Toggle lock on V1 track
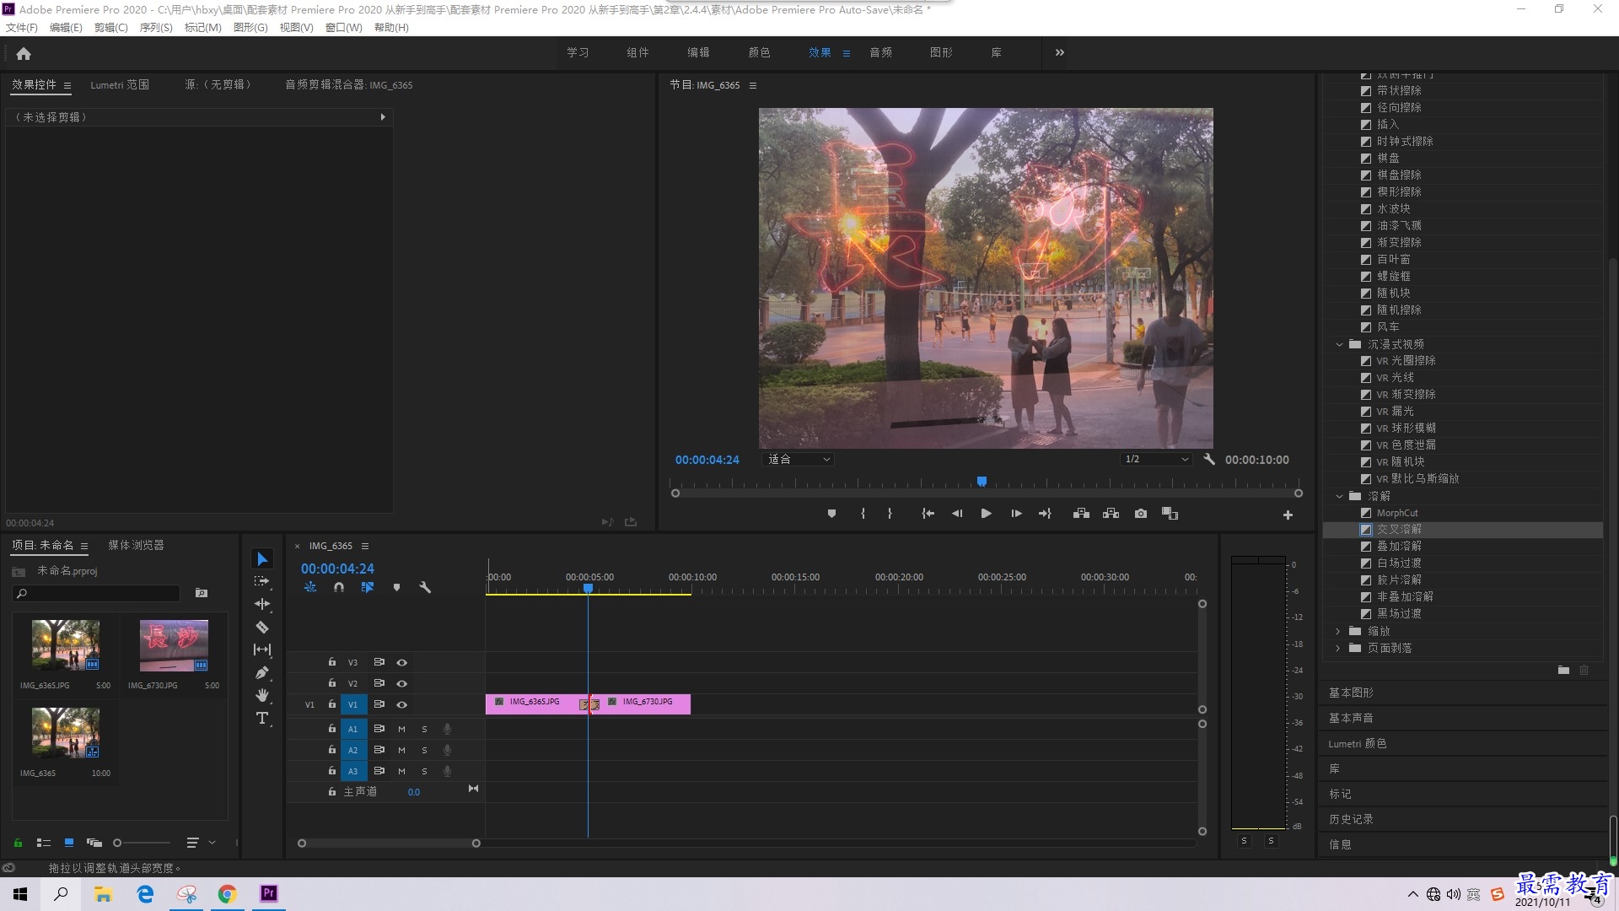 click(x=332, y=704)
